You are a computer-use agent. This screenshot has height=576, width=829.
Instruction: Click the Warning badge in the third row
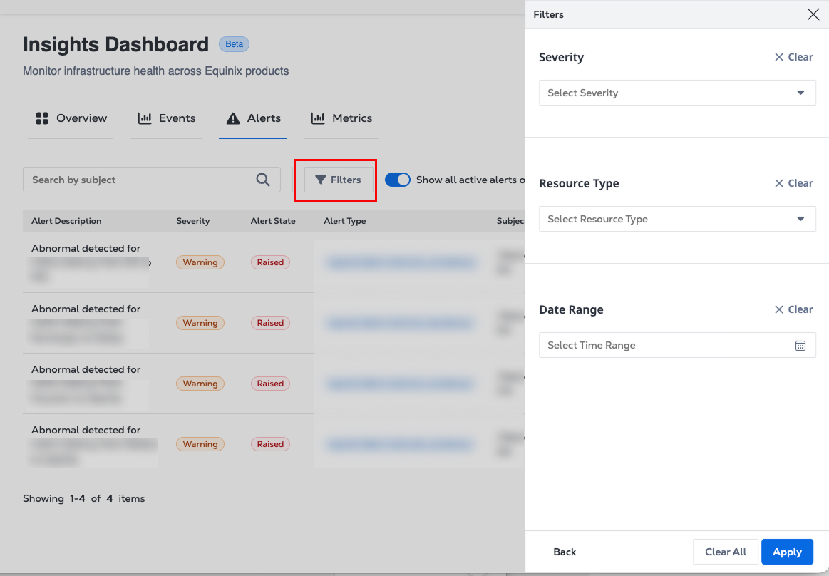200,384
